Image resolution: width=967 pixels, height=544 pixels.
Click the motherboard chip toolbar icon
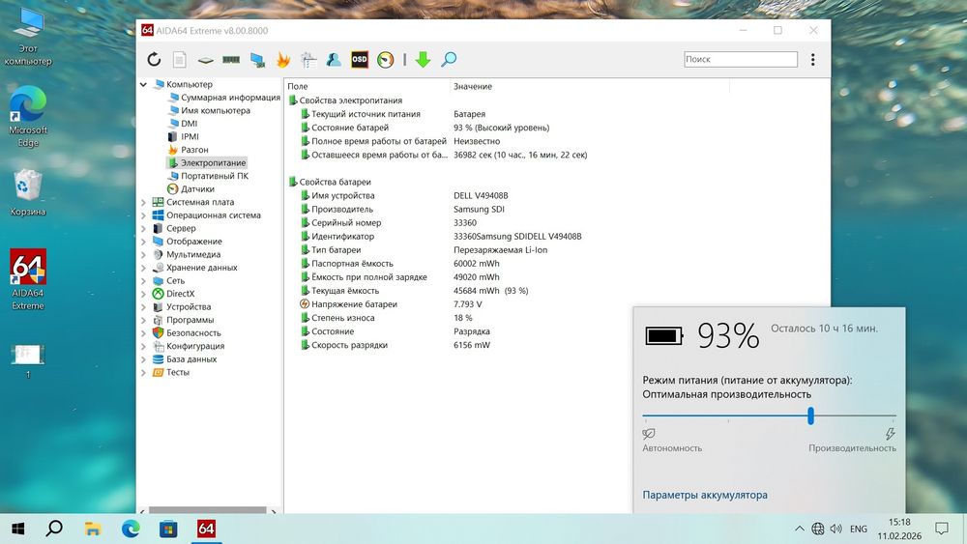coord(205,60)
